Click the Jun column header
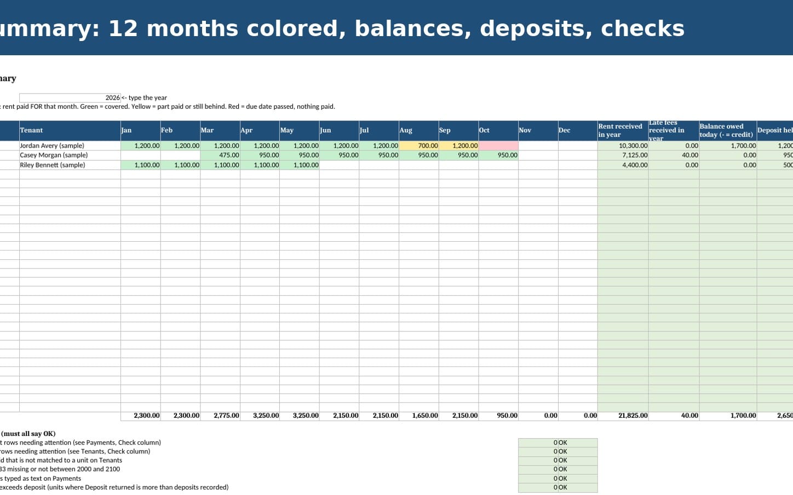 (340, 131)
